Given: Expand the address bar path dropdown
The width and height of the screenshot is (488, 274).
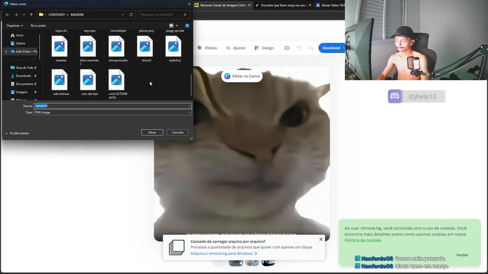Looking at the screenshot, I should tap(122, 14).
